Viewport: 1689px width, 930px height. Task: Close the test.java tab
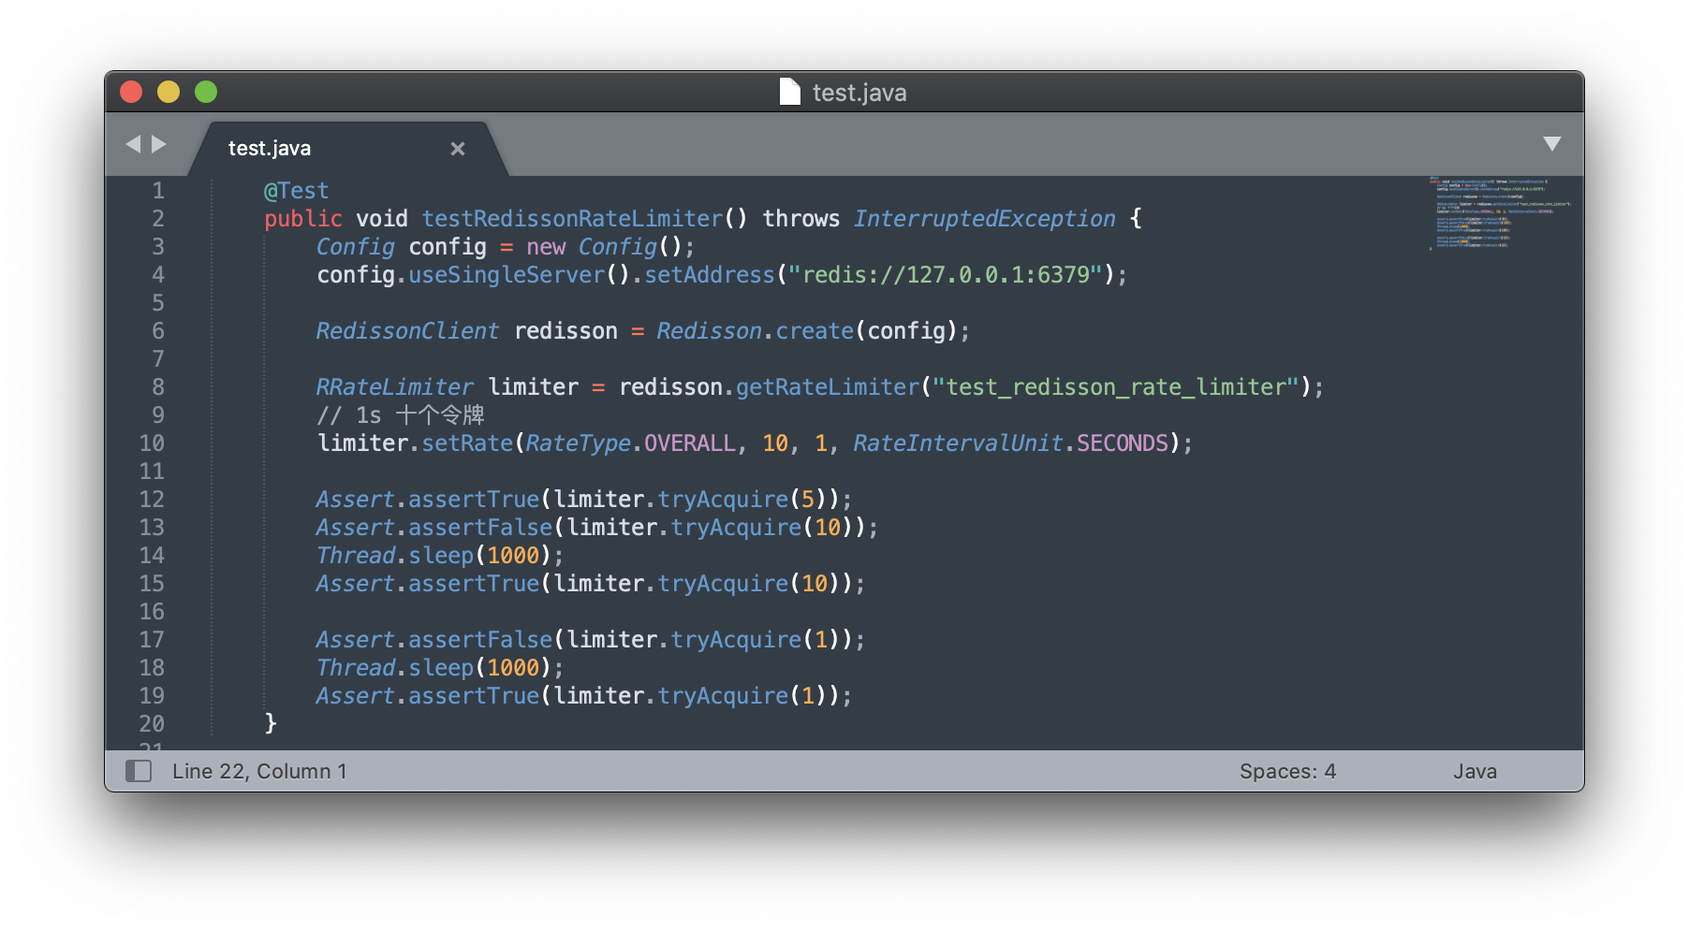tap(458, 149)
